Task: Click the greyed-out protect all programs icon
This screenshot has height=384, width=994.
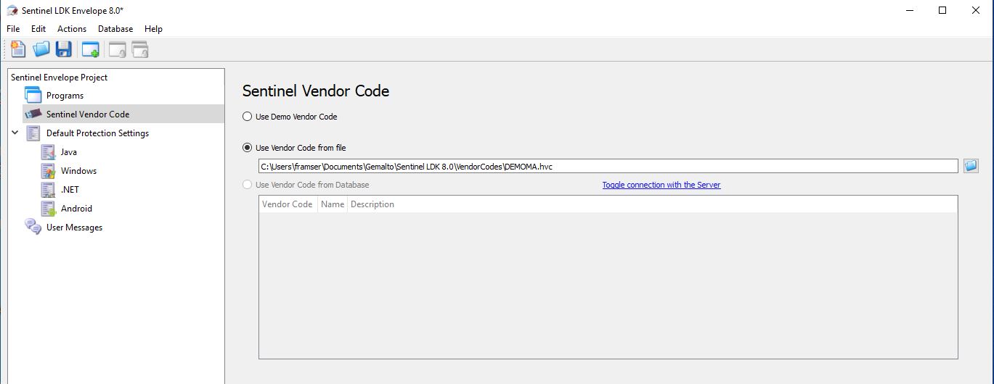Action: tap(140, 49)
